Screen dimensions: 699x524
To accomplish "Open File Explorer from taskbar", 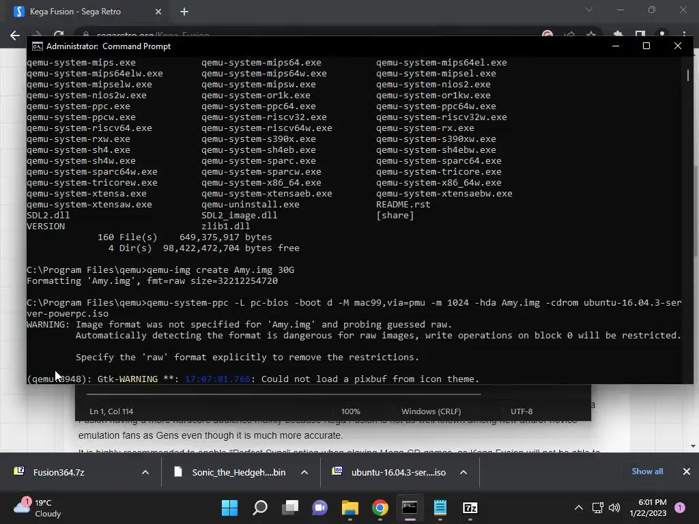I will click(350, 508).
